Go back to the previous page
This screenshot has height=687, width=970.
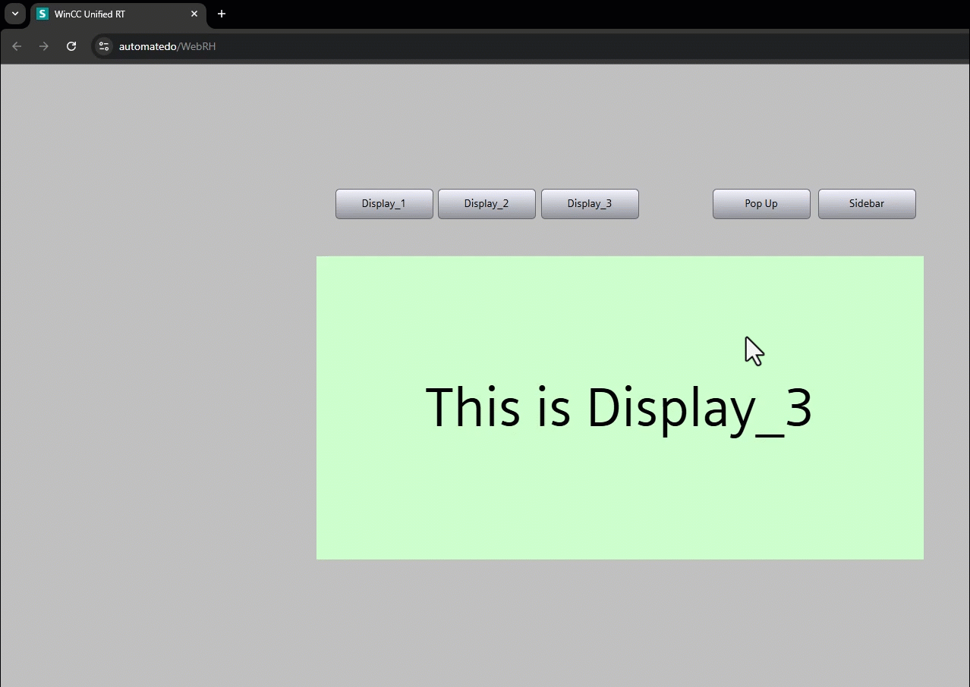17,46
